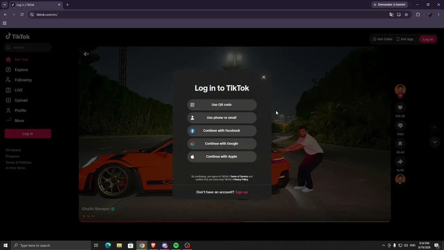Go to previous video with up arrow
The image size is (444, 250).
435,127
